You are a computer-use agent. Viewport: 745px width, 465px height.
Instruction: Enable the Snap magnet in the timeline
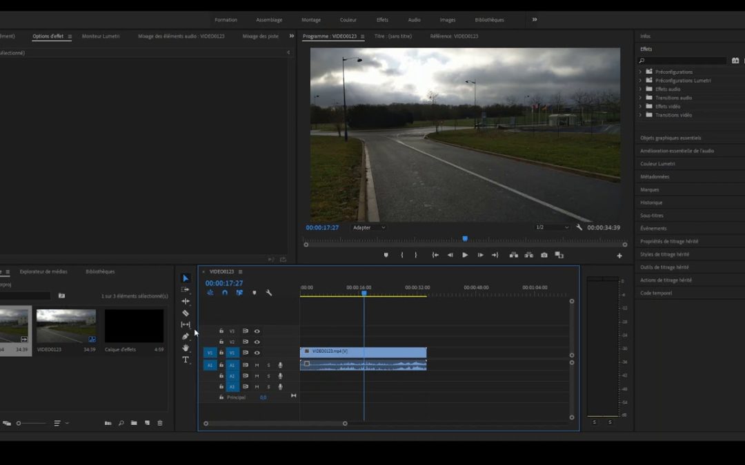(224, 293)
